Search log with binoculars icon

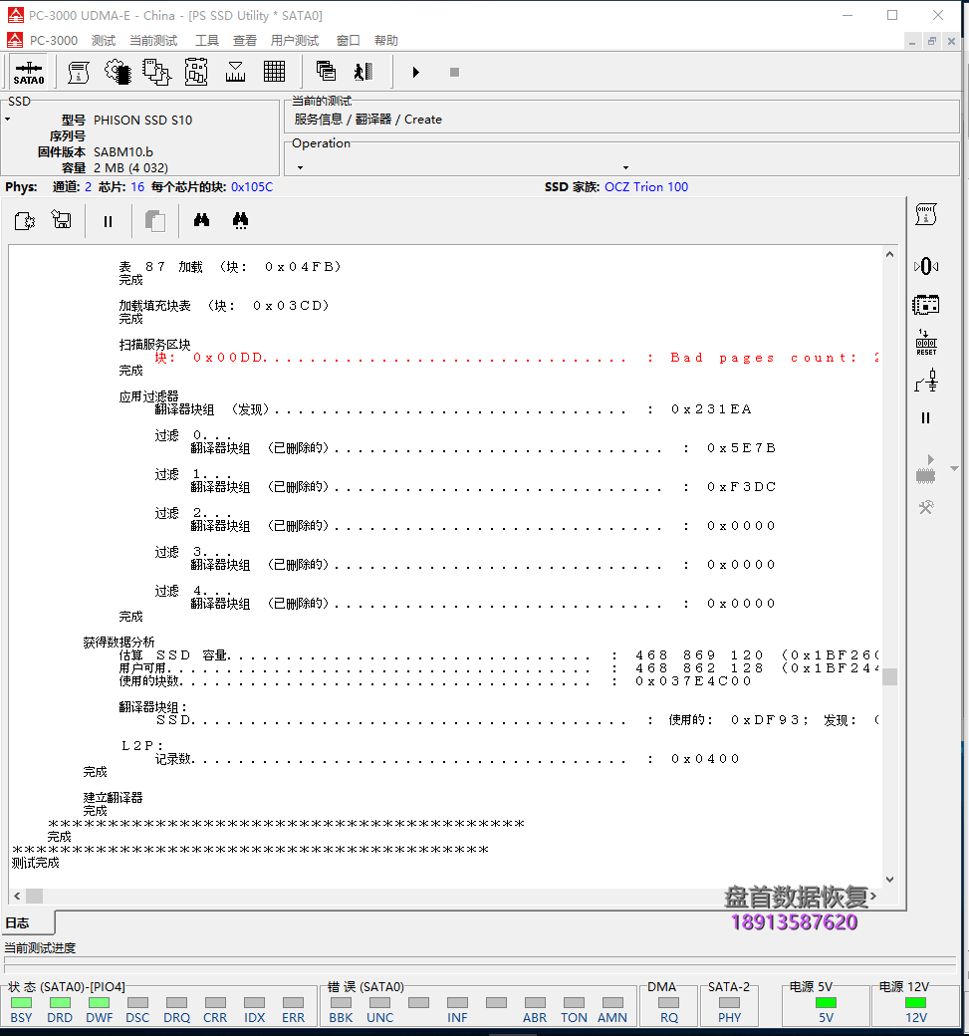pyautogui.click(x=201, y=220)
